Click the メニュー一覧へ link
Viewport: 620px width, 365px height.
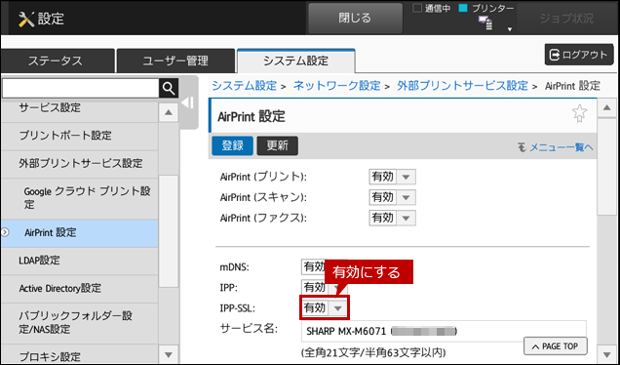point(556,147)
